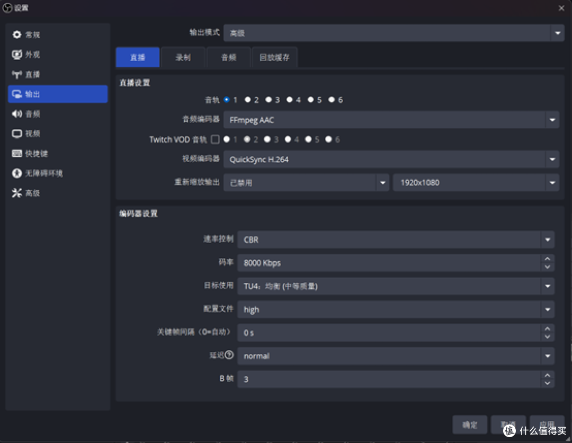Select the 外观 appearance icon in sidebar
The width and height of the screenshot is (572, 443).
(x=17, y=55)
